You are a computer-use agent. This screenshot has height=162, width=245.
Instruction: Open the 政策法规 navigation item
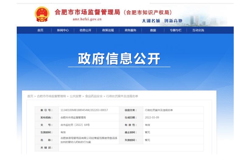(108, 30)
